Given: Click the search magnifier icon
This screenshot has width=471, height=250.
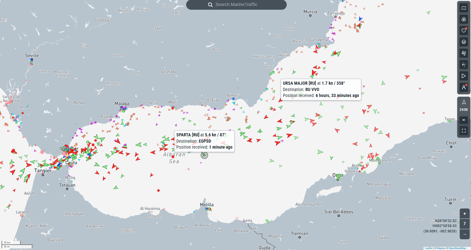Looking at the screenshot, I should click(210, 5).
